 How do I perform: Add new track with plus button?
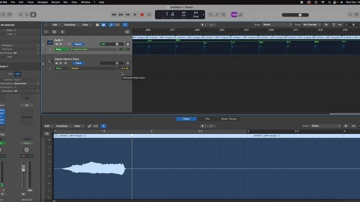click(46, 32)
